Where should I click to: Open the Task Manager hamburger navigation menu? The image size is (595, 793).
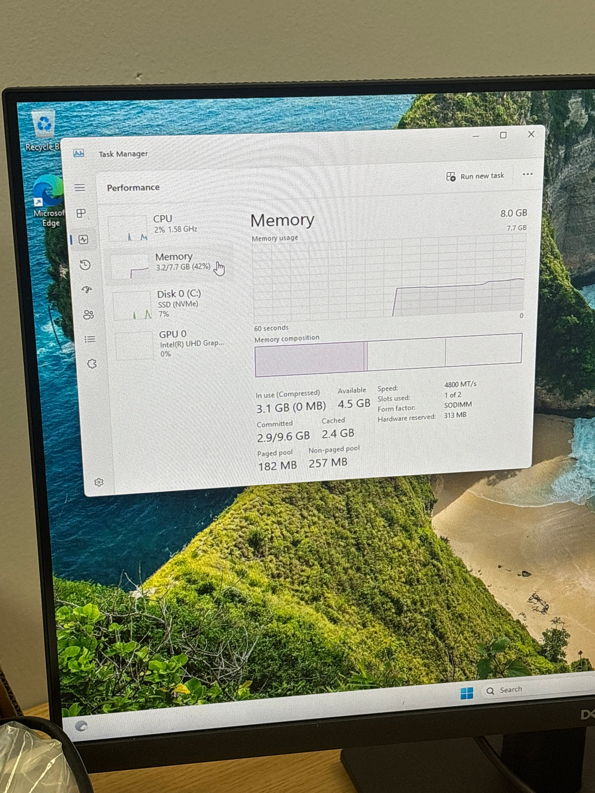[x=80, y=187]
